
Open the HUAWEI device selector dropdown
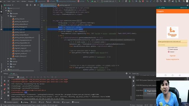coord(109,1)
